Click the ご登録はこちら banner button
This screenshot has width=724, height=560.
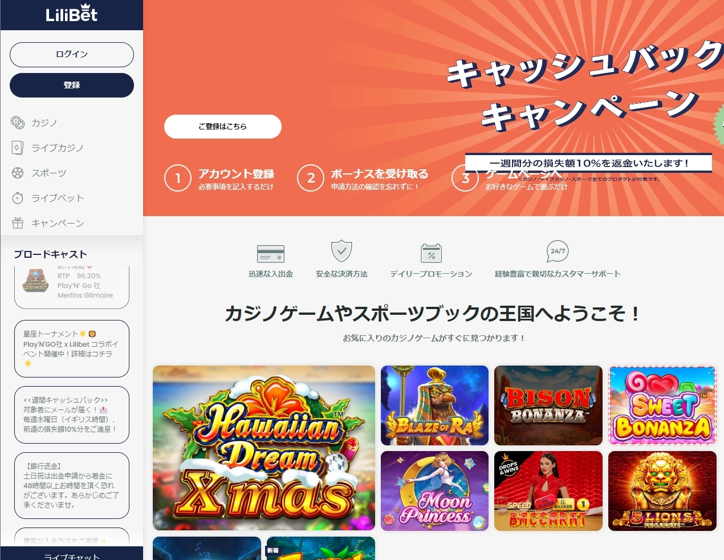click(x=223, y=127)
